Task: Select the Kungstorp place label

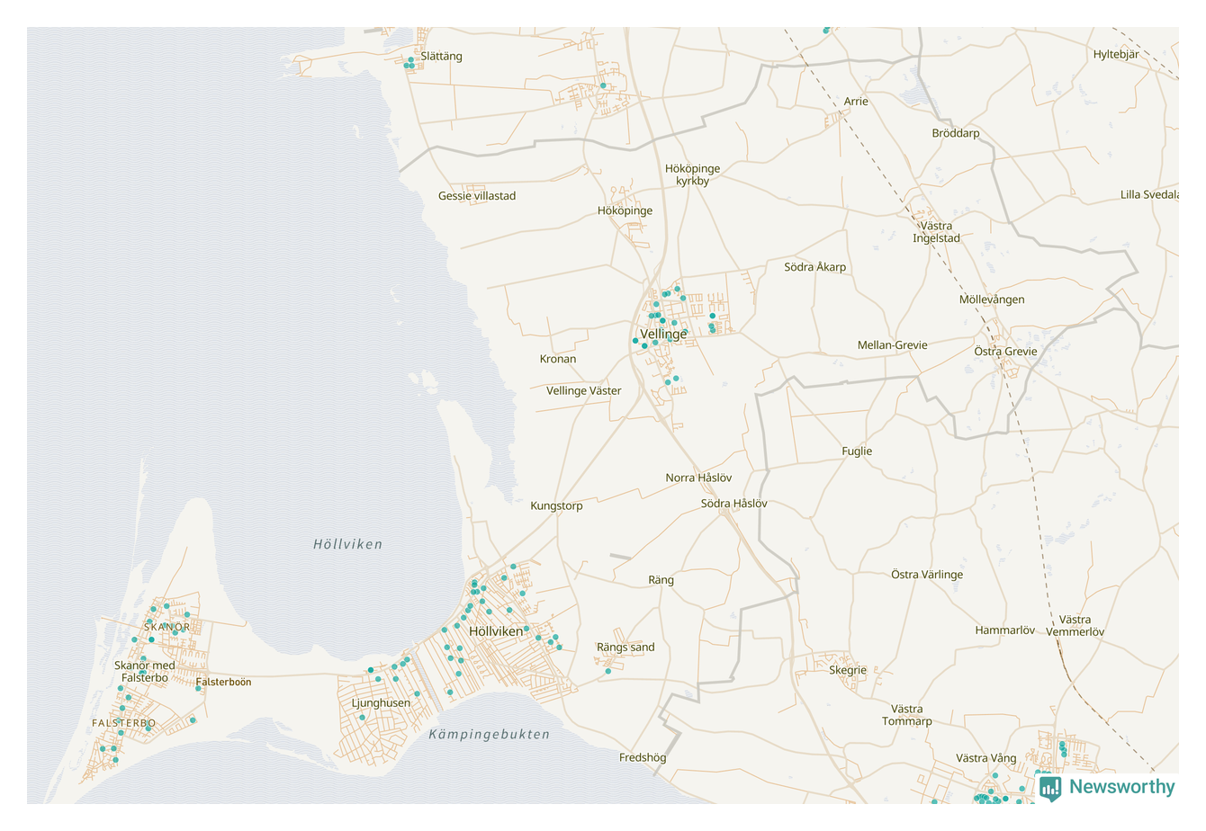Action: coord(556,506)
